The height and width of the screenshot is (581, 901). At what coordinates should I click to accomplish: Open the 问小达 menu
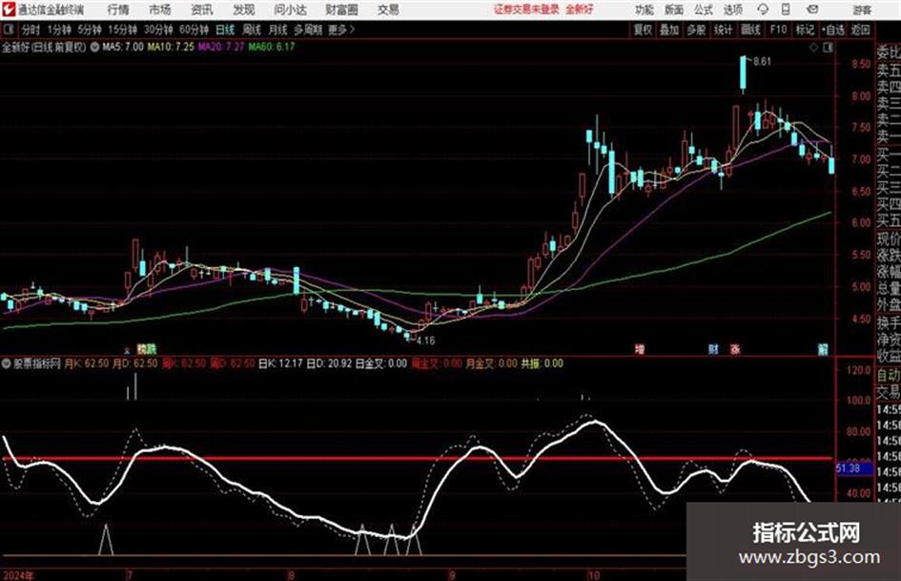290,10
